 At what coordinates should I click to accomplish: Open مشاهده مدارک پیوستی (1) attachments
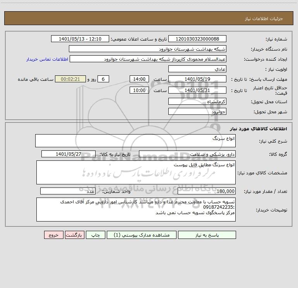[x=141, y=235]
